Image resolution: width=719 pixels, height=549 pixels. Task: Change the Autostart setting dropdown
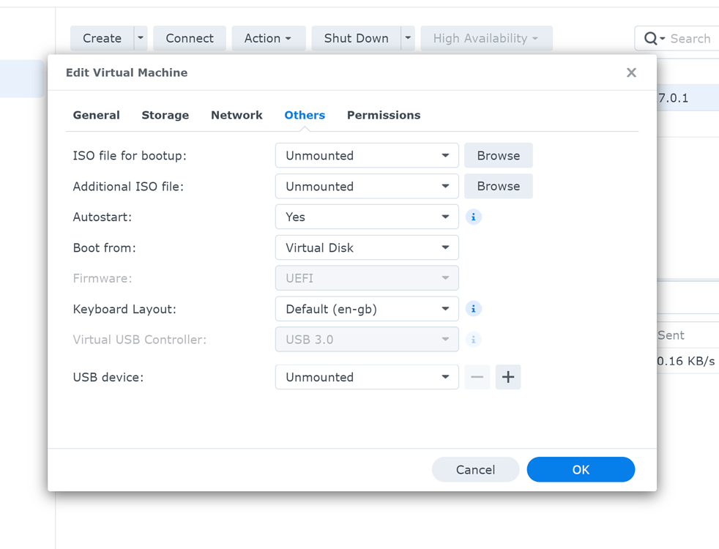tap(366, 217)
